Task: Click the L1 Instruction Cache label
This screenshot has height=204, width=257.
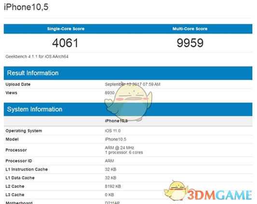Action: 27,169
